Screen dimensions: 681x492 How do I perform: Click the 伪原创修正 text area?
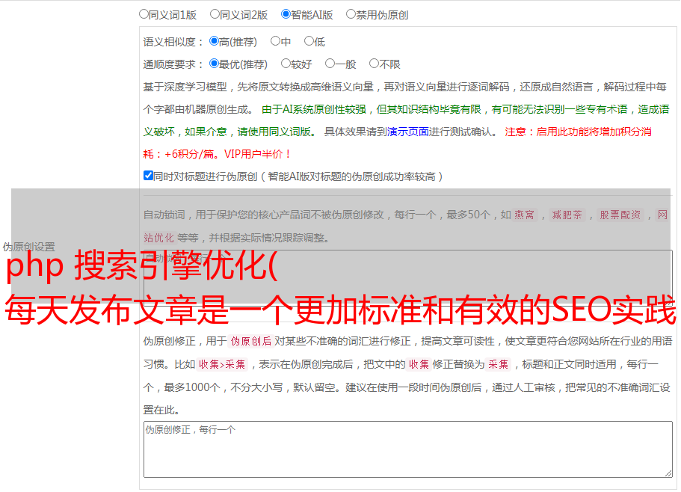click(x=408, y=449)
